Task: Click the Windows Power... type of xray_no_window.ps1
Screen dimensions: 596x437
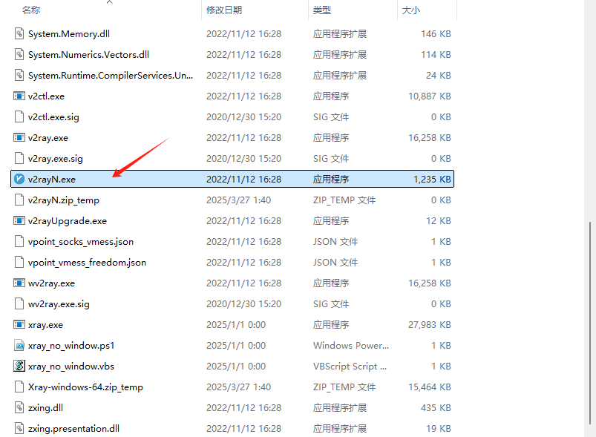Action: pyautogui.click(x=351, y=346)
